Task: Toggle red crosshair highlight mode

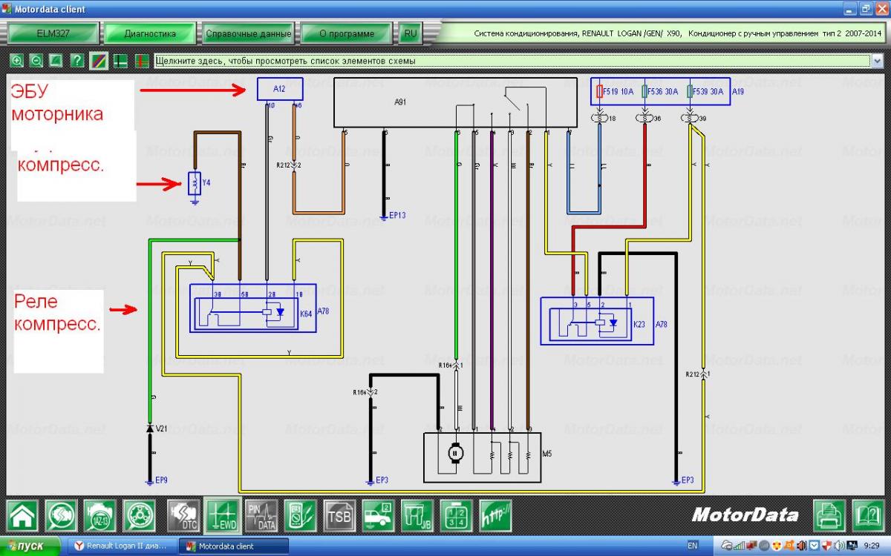Action: click(140, 61)
